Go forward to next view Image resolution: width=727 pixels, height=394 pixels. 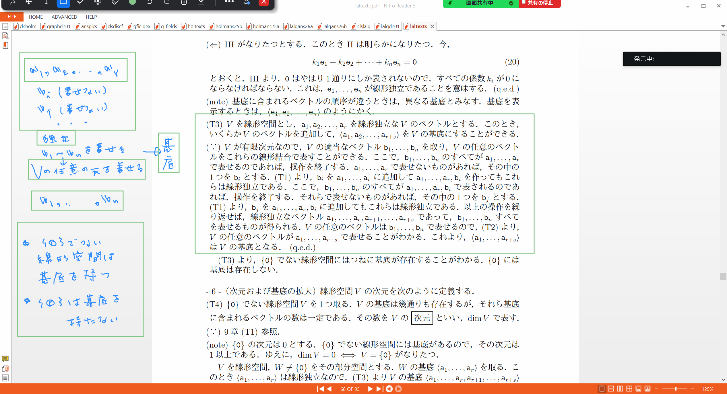(398, 389)
